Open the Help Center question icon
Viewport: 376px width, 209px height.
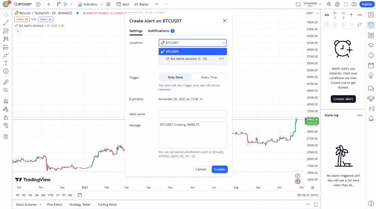(x=371, y=204)
